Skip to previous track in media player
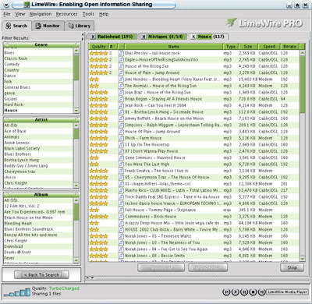The height and width of the screenshot is (304, 312). coord(226,292)
